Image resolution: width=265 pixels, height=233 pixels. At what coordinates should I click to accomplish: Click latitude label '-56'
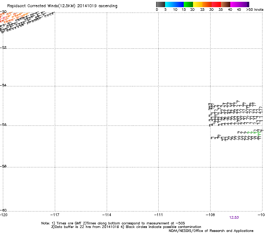click(x=3, y=124)
